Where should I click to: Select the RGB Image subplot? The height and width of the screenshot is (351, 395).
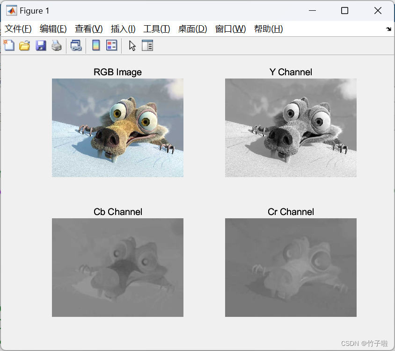[x=117, y=128]
